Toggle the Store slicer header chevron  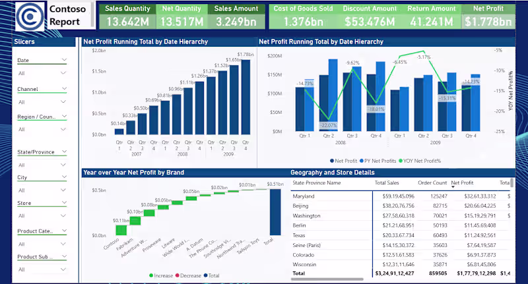tap(64, 203)
